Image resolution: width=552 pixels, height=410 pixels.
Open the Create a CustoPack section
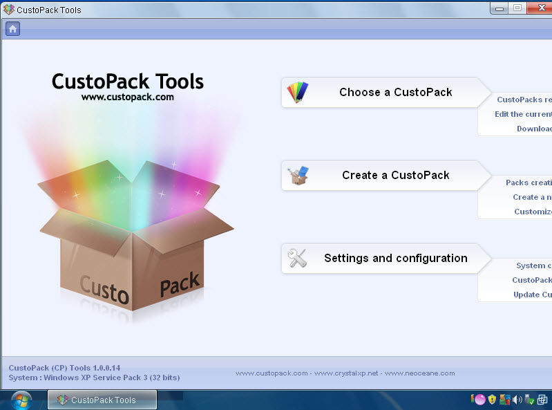tap(386, 176)
